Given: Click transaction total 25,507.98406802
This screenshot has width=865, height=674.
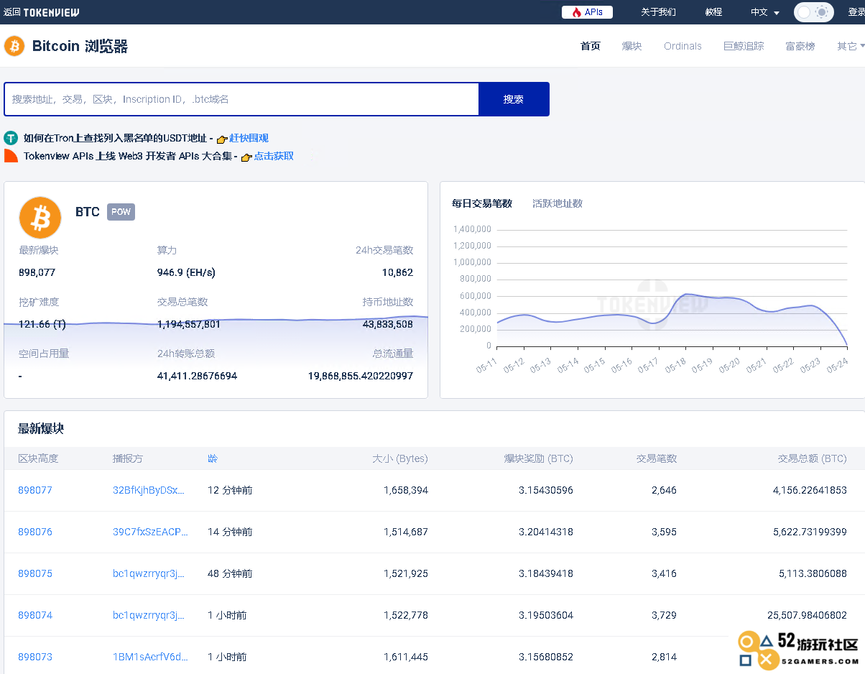Looking at the screenshot, I should (x=807, y=615).
